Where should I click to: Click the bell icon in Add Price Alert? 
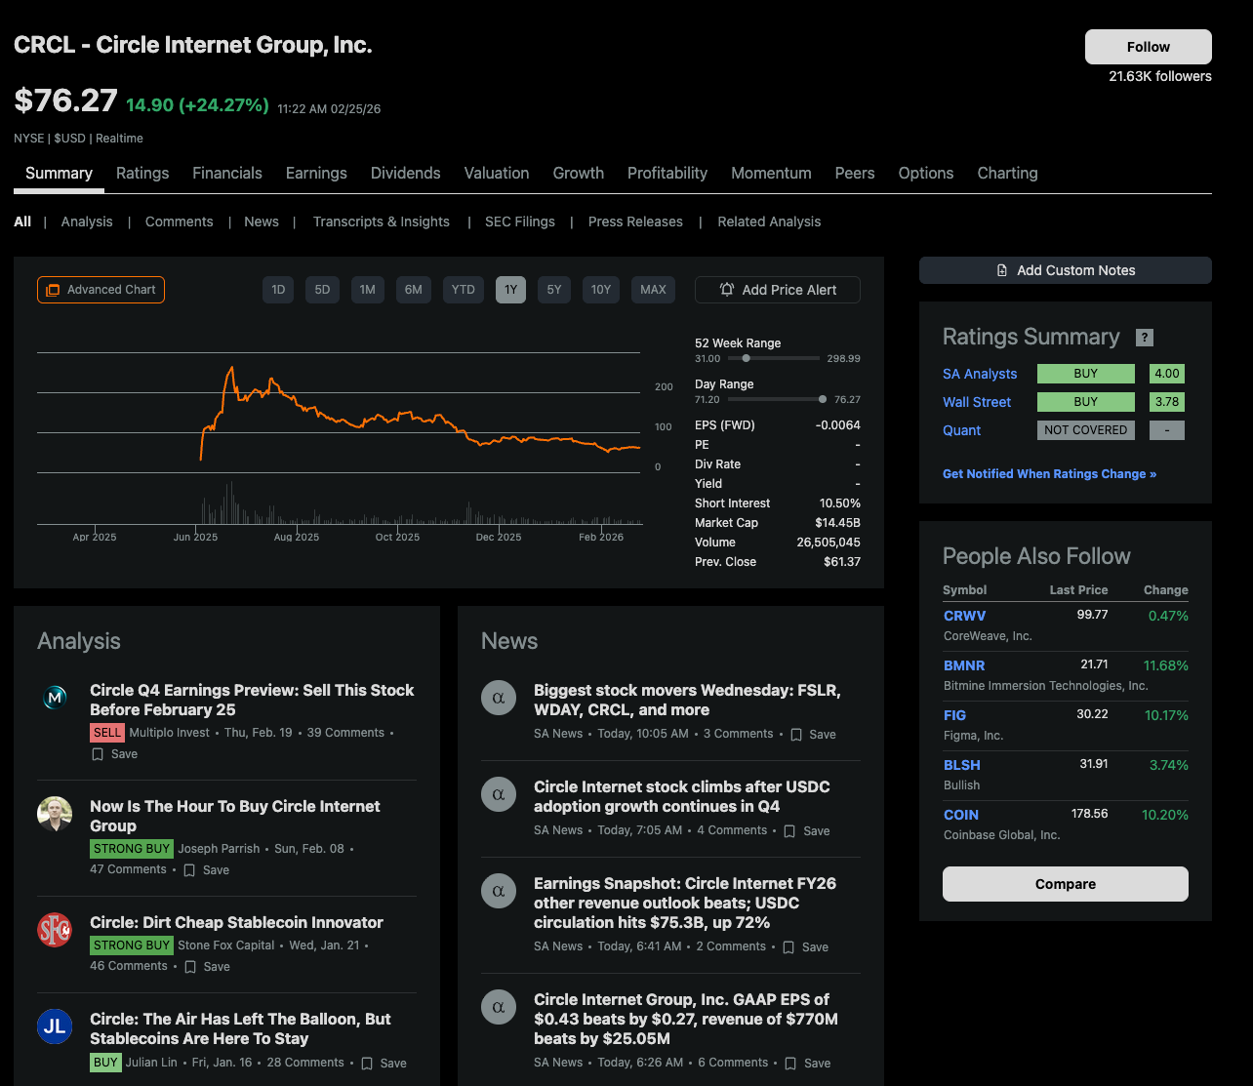pyautogui.click(x=727, y=290)
